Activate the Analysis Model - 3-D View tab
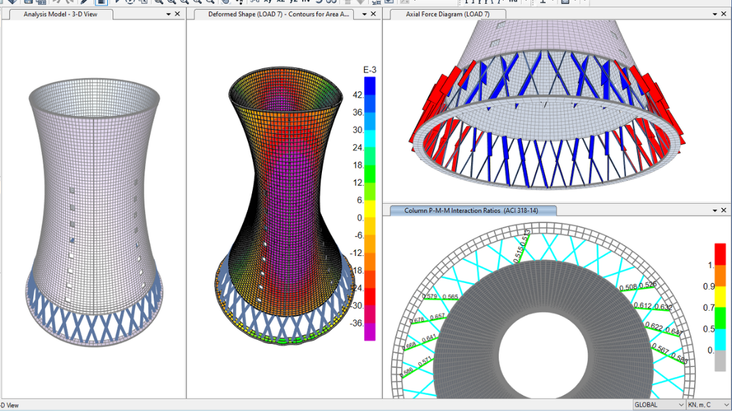Viewport: 732px width, 411px height. click(60, 14)
